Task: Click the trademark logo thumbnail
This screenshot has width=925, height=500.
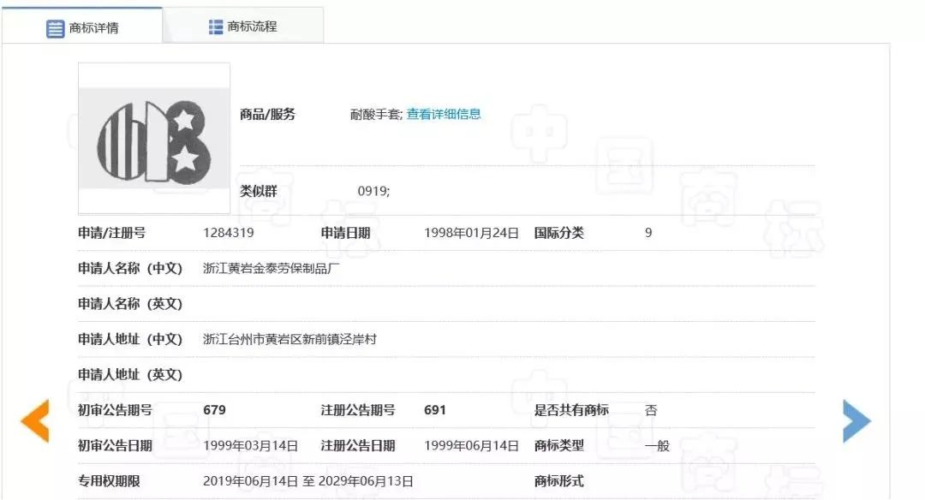Action: tap(152, 137)
